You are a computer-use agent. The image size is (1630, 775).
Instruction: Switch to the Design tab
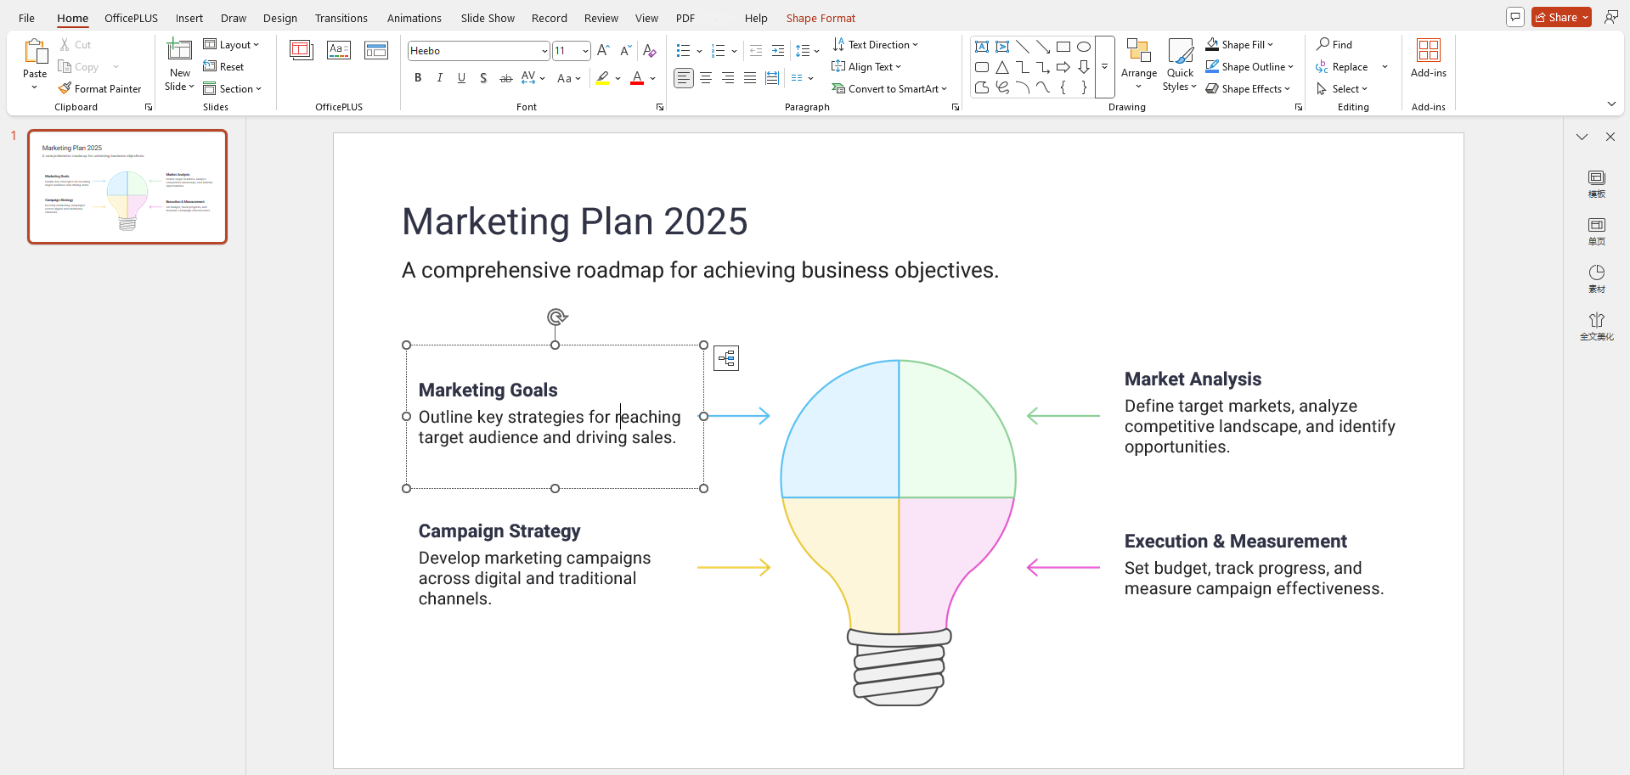point(280,18)
